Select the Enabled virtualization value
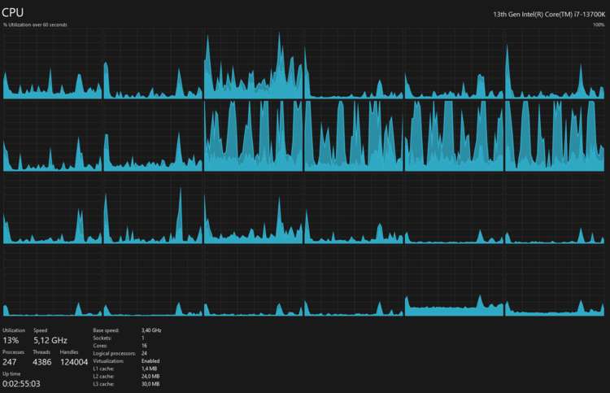This screenshot has width=610, height=393. tap(150, 361)
